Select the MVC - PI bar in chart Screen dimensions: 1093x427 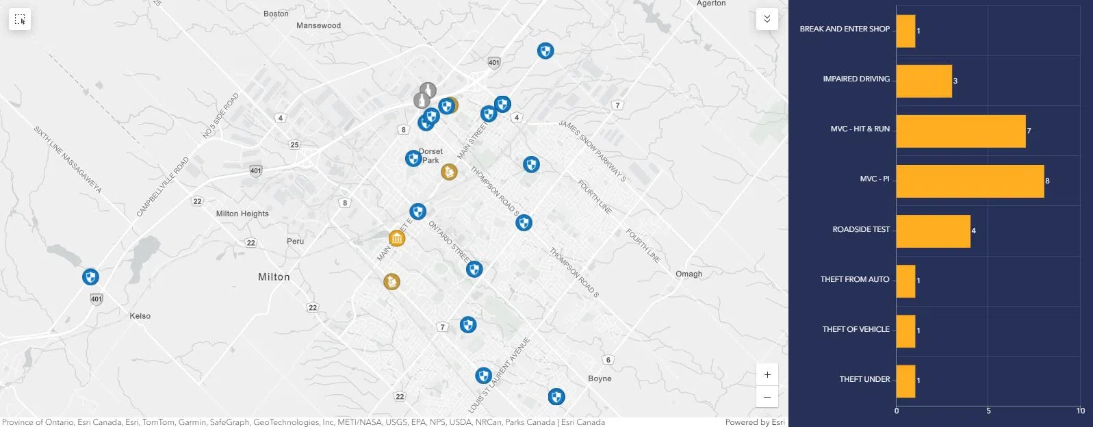coord(970,181)
